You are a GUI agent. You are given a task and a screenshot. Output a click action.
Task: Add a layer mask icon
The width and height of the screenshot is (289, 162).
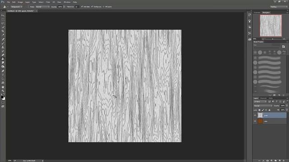(x=267, y=161)
